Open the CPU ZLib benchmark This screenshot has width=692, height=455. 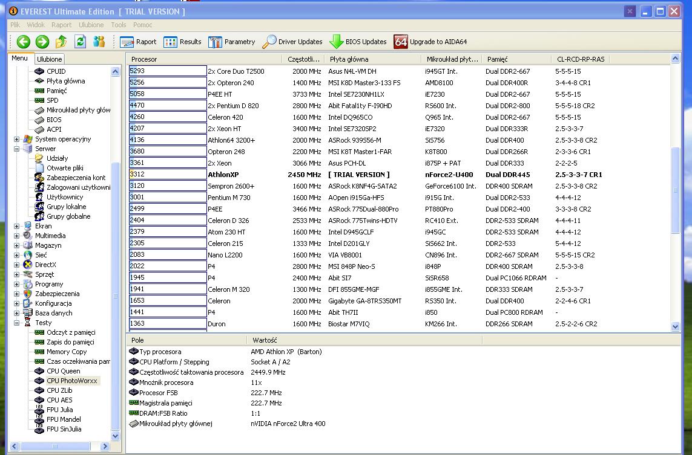(59, 391)
